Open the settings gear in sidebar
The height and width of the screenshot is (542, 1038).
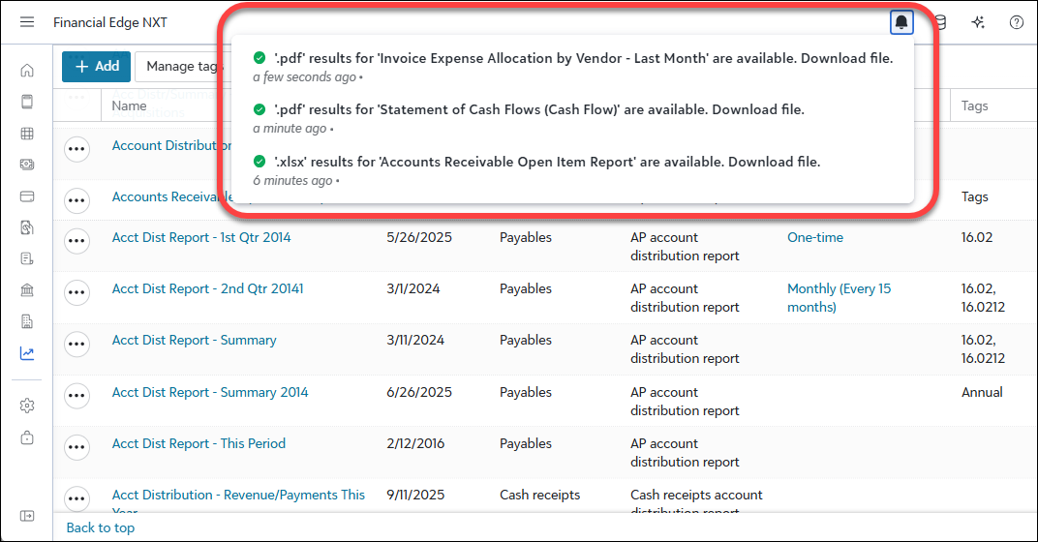click(27, 405)
